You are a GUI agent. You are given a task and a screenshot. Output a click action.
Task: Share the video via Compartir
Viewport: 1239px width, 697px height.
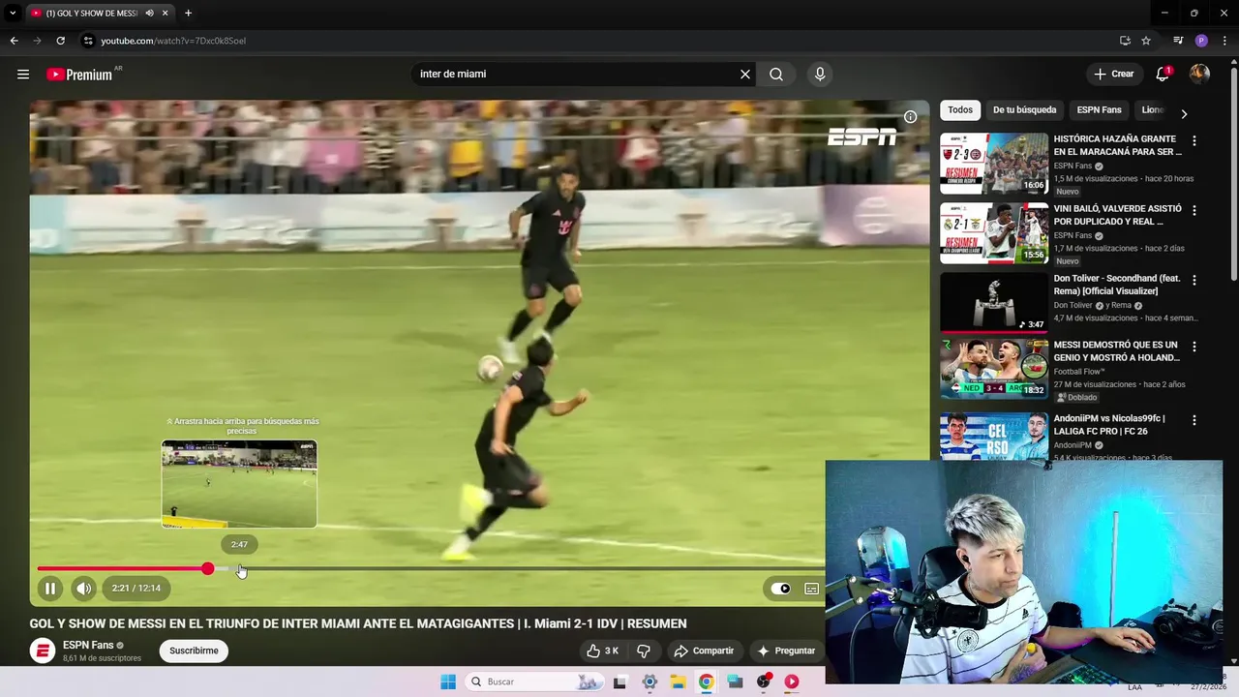pos(705,651)
